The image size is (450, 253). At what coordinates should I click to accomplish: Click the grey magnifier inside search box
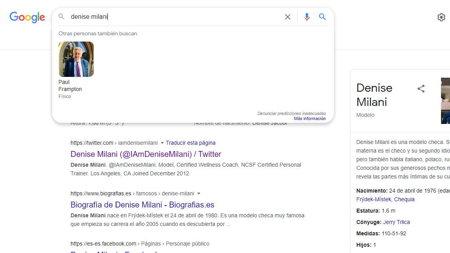click(62, 16)
